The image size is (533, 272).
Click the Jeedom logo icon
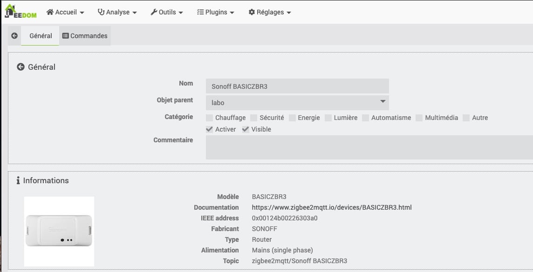(20, 12)
